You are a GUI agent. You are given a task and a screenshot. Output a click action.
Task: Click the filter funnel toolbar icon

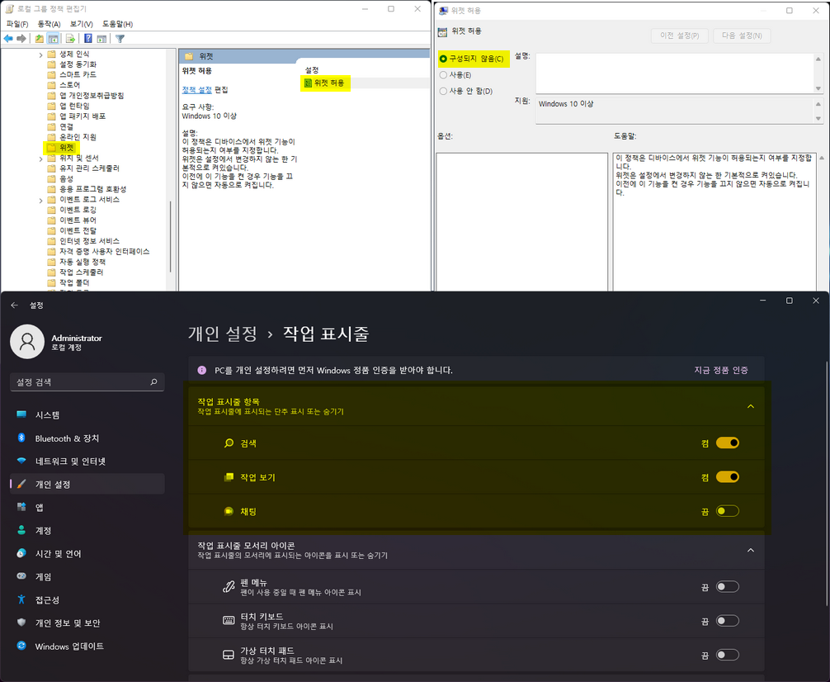(120, 38)
